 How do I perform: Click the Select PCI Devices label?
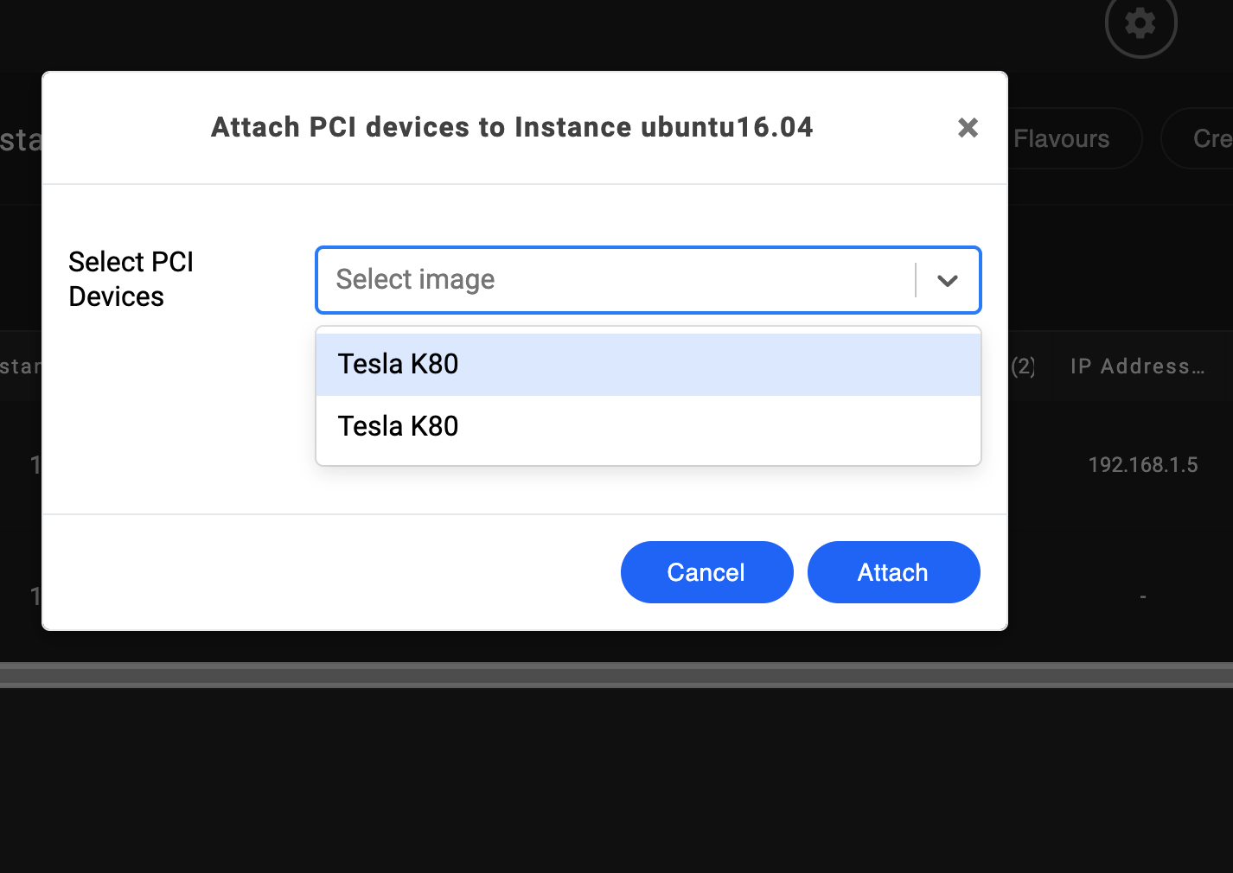pyautogui.click(x=131, y=279)
